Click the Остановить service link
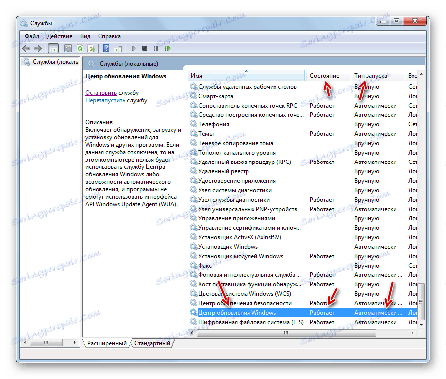Viewport: 446px width, 379px height. pos(101,93)
